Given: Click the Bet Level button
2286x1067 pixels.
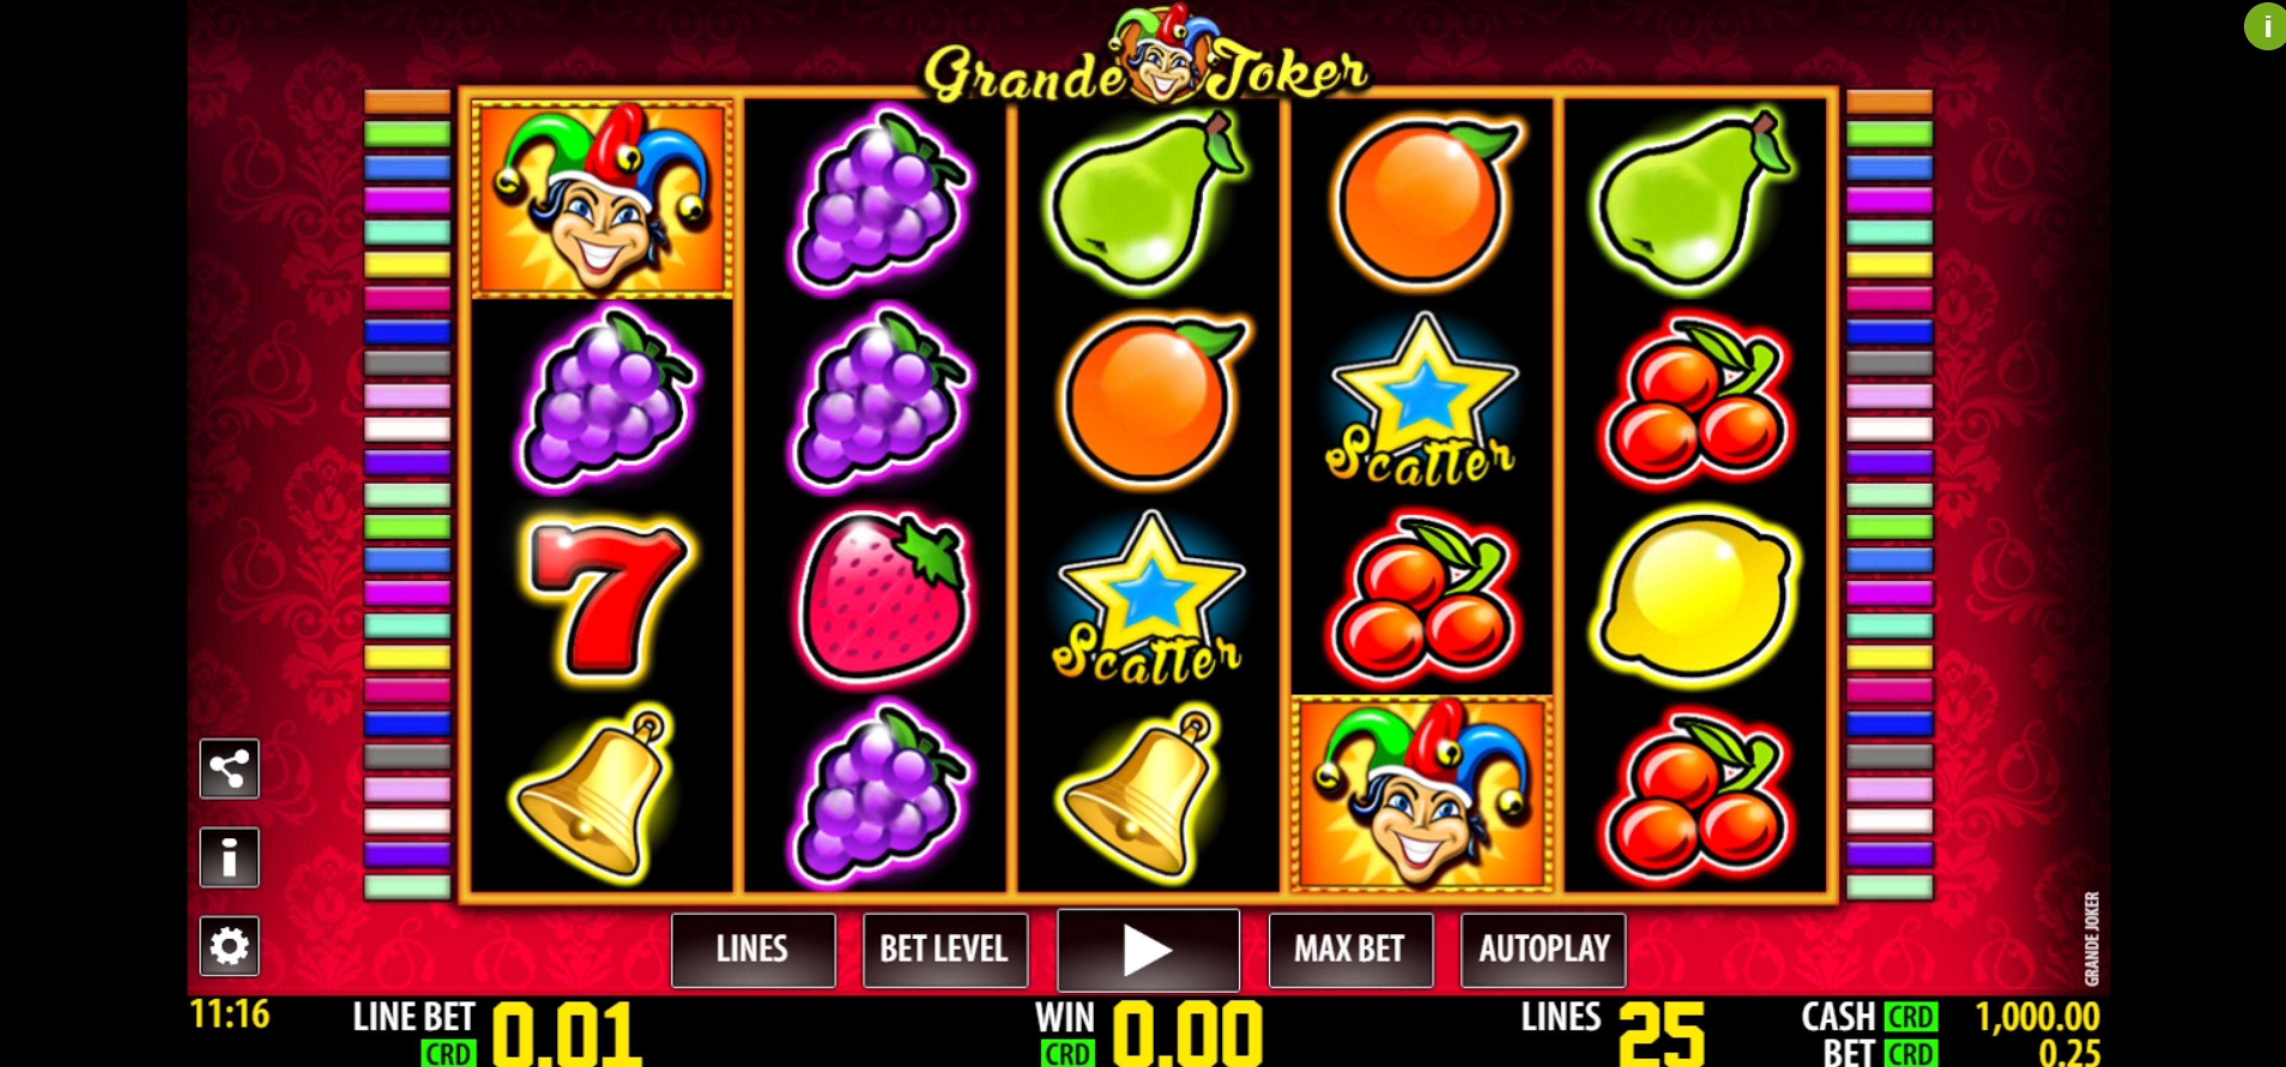Looking at the screenshot, I should [x=945, y=950].
